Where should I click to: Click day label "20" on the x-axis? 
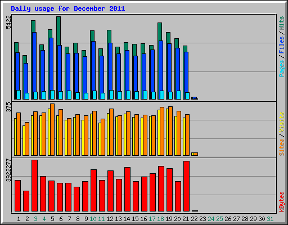[x=177, y=219]
